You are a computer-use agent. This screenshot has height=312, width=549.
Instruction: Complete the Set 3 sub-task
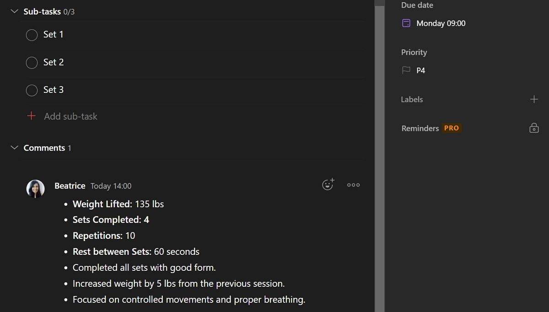pos(31,90)
